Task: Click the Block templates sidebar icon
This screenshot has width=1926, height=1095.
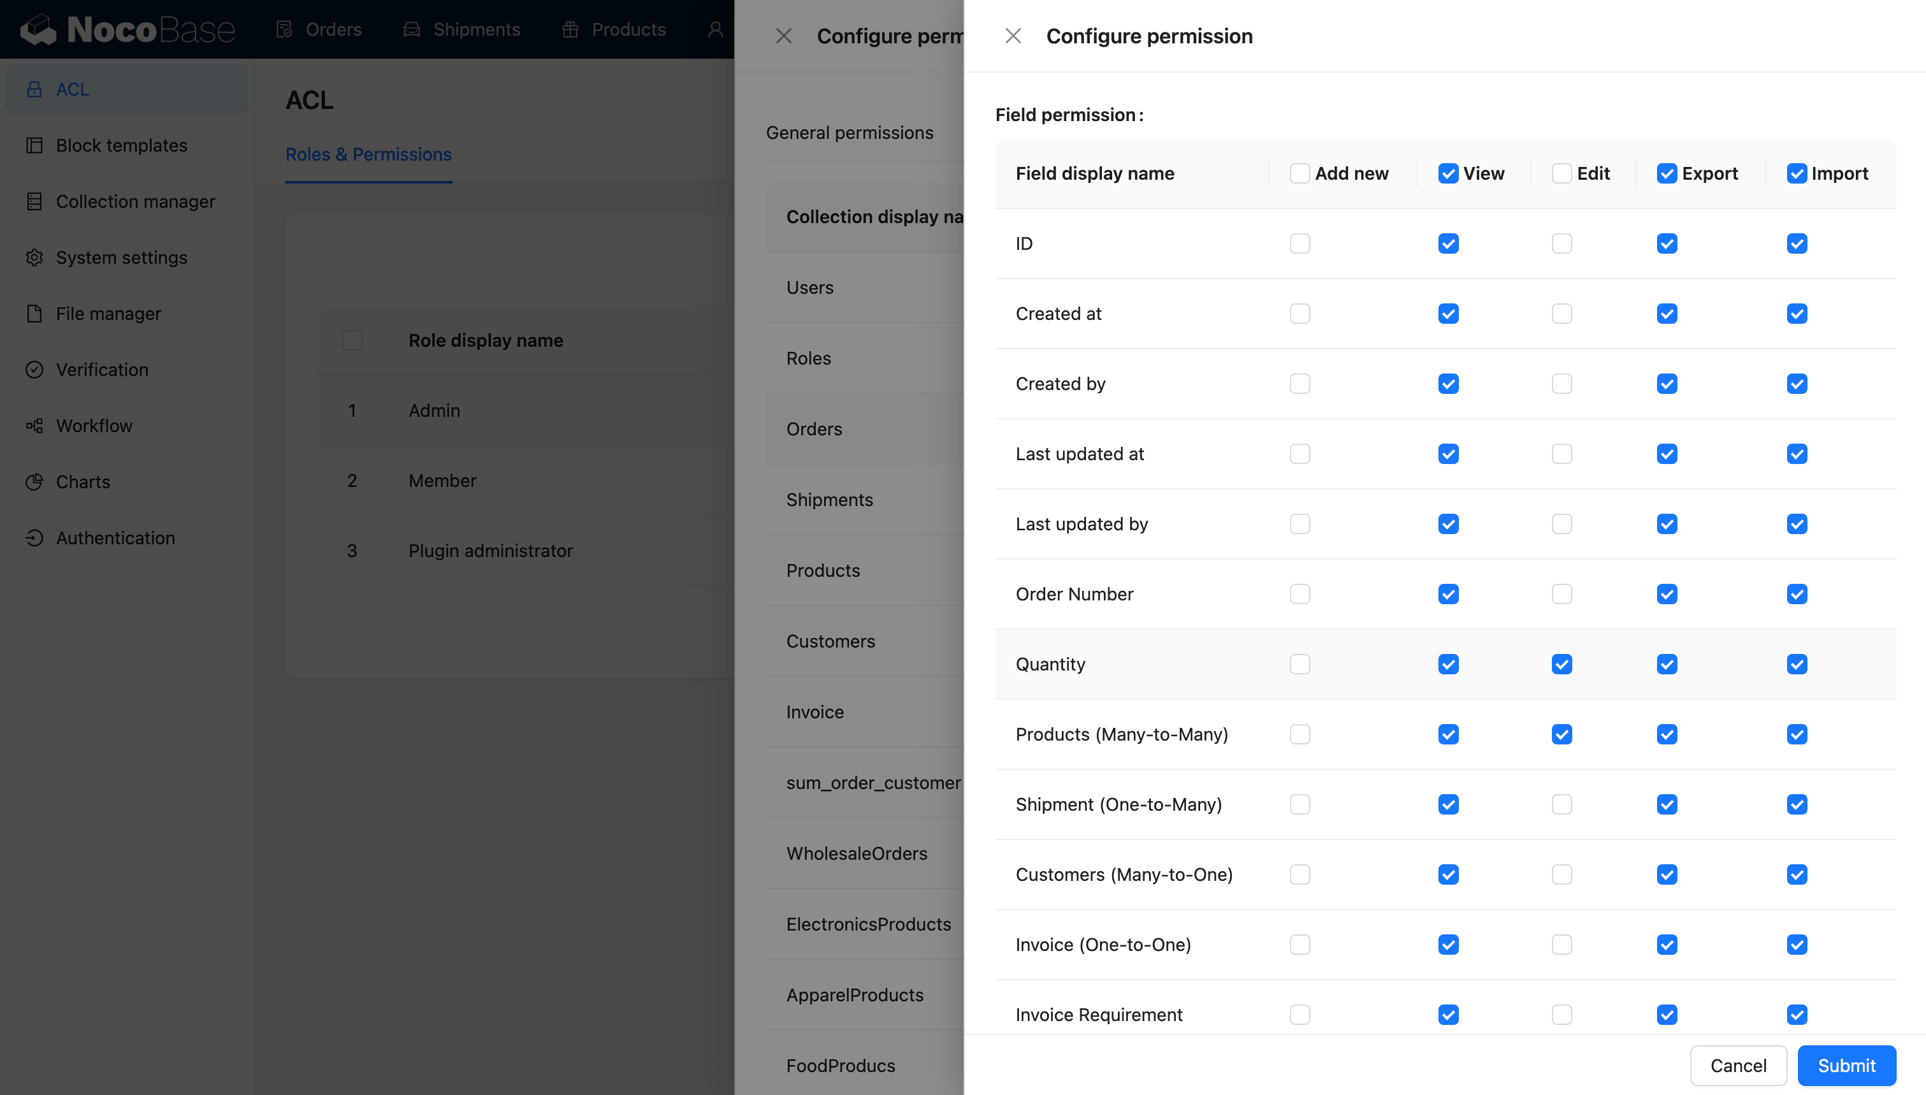Action: pos(34,145)
